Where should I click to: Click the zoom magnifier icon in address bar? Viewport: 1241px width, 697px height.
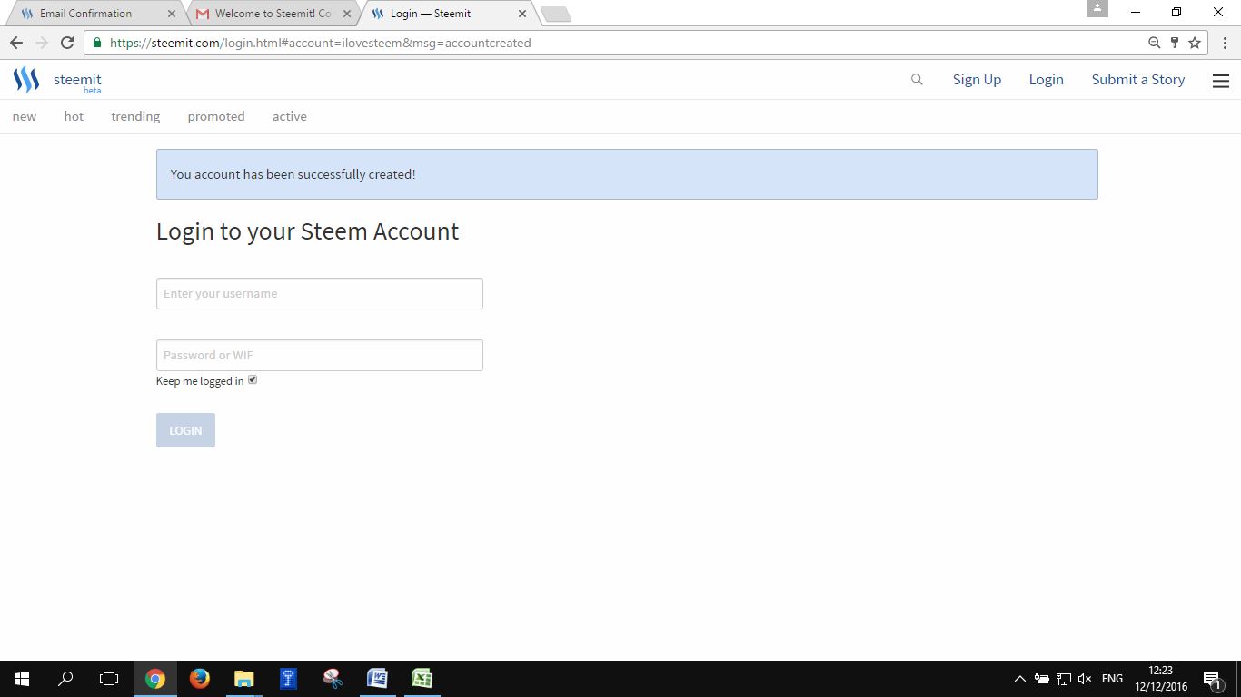1154,43
